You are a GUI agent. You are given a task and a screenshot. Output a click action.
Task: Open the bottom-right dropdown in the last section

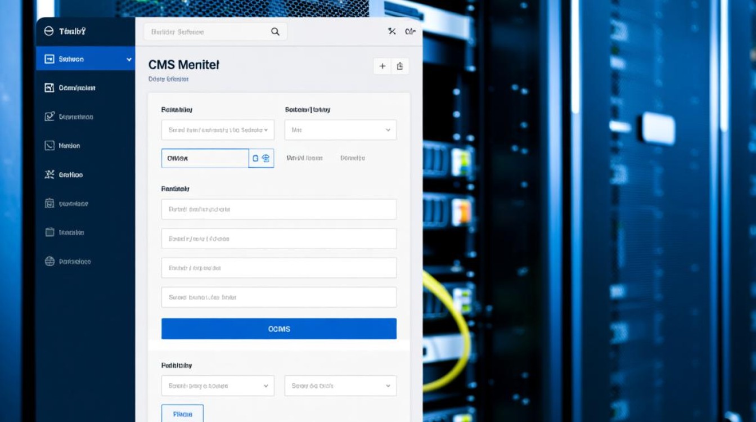tap(340, 386)
